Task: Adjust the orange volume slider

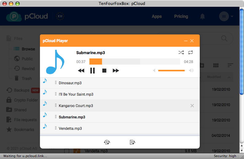Action: 171,70
